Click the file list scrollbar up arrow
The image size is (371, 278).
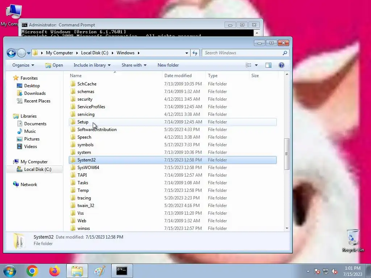(287, 75)
